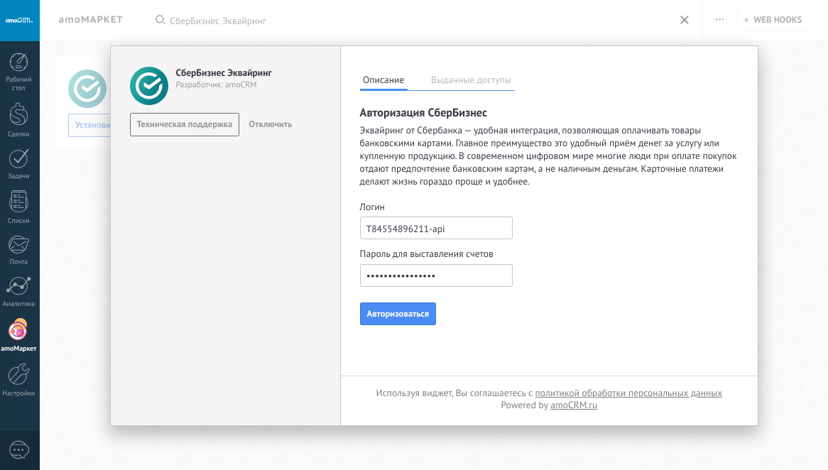Click the Техническая поддержка button
This screenshot has height=470, width=828.
[185, 124]
